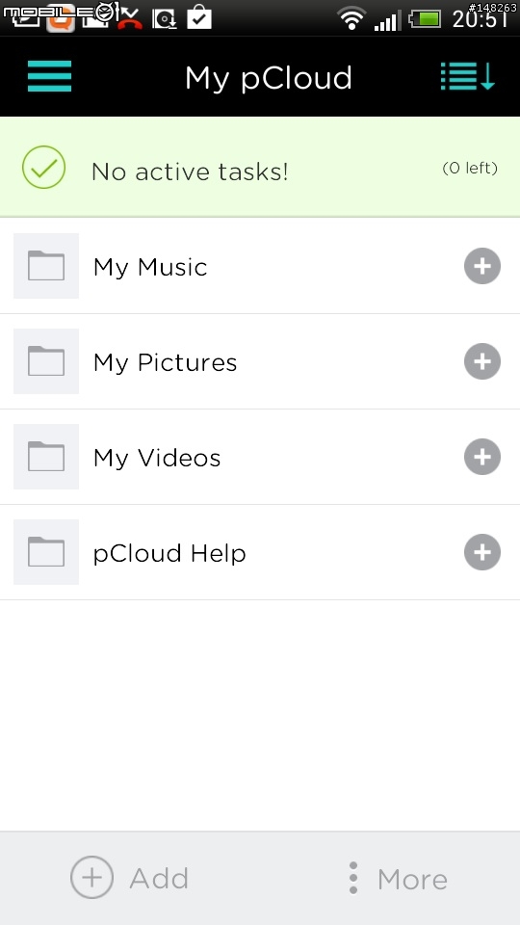
Task: Expand options for My Music folder
Action: (482, 266)
